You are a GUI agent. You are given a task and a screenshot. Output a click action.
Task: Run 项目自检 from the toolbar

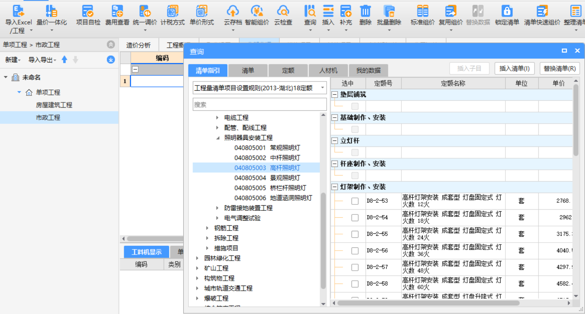[88, 11]
